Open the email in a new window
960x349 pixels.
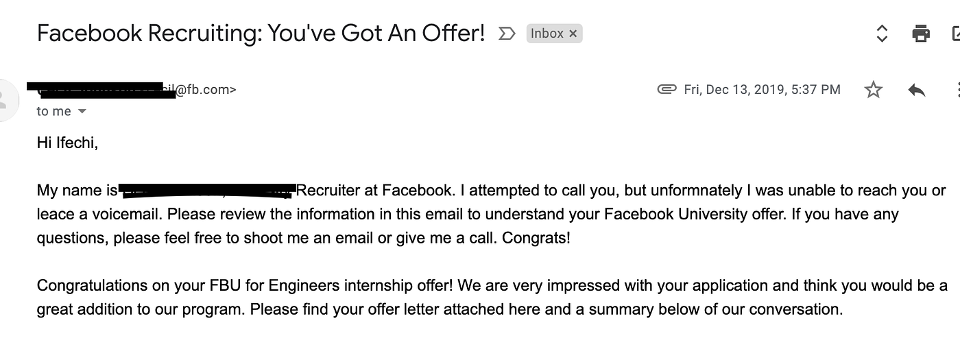(956, 33)
